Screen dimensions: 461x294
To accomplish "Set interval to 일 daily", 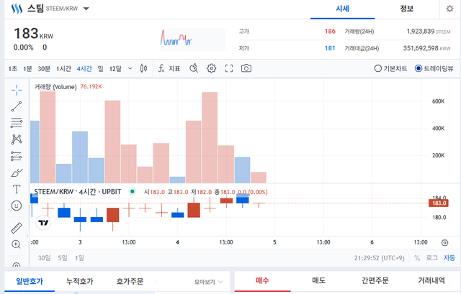I will coord(101,69).
